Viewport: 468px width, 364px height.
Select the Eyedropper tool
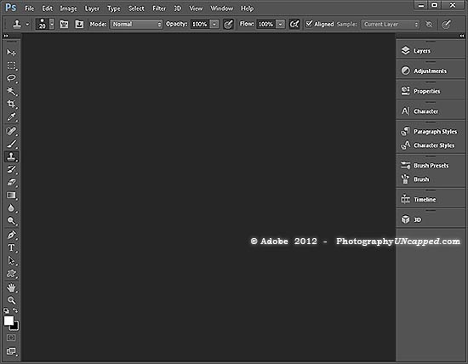tap(11, 117)
